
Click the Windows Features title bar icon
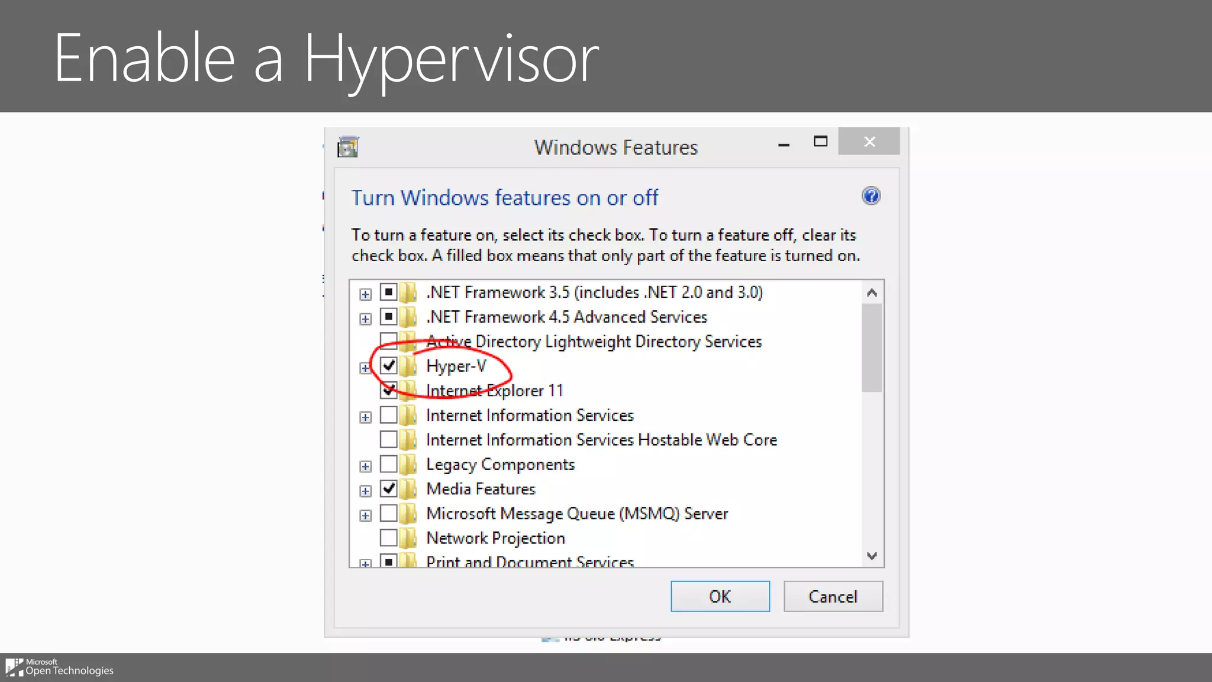[x=348, y=147]
